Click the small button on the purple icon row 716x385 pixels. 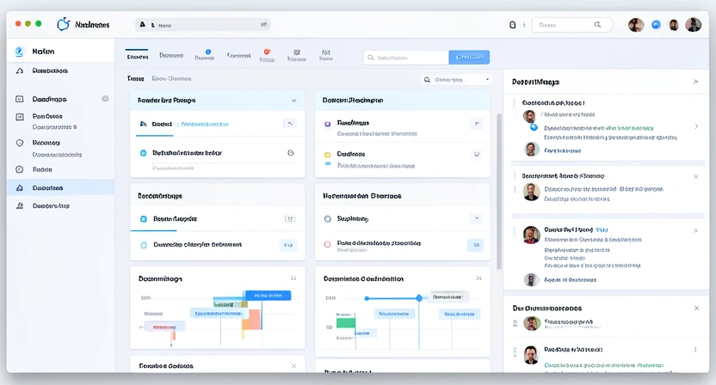coord(476,124)
